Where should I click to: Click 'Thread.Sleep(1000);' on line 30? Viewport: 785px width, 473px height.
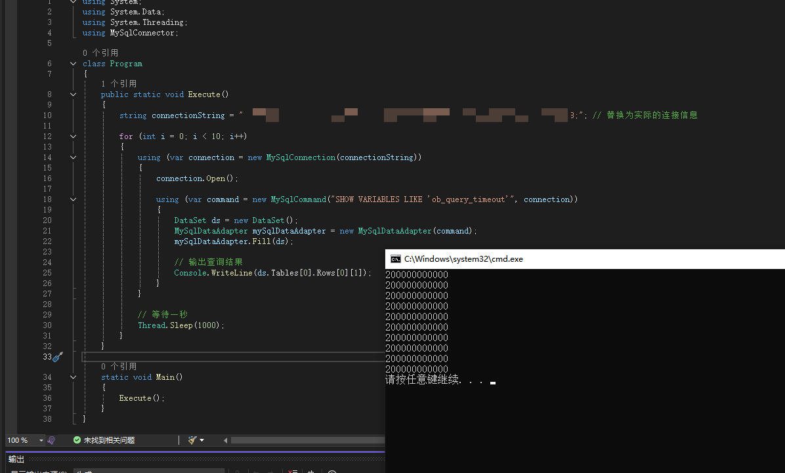pos(180,325)
